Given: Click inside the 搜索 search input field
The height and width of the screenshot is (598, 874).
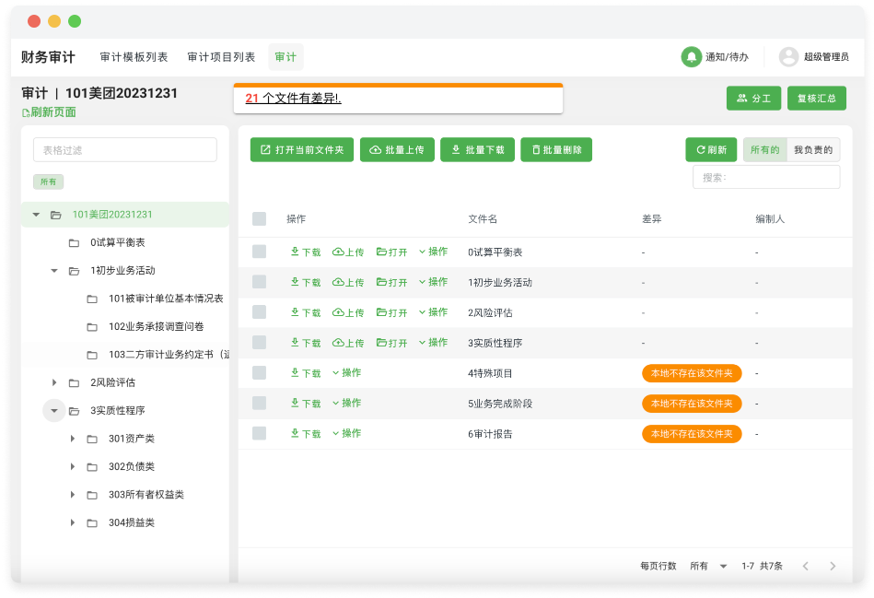Looking at the screenshot, I should coord(767,175).
